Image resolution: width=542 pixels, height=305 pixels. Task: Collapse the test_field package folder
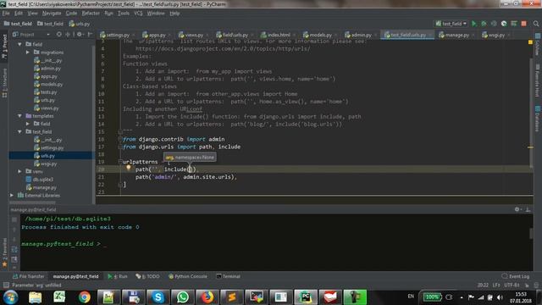(19, 132)
